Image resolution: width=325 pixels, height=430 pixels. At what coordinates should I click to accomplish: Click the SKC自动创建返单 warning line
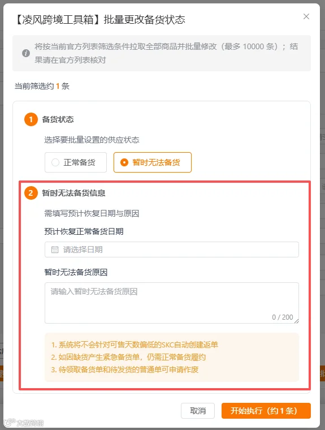135,345
